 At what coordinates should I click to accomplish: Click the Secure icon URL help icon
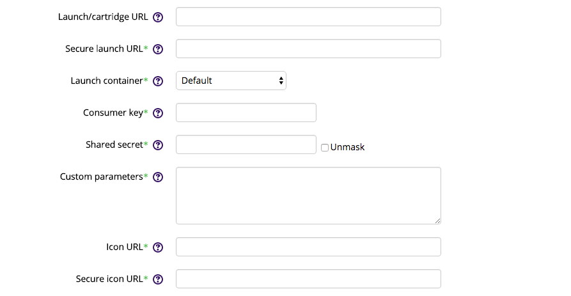point(158,279)
